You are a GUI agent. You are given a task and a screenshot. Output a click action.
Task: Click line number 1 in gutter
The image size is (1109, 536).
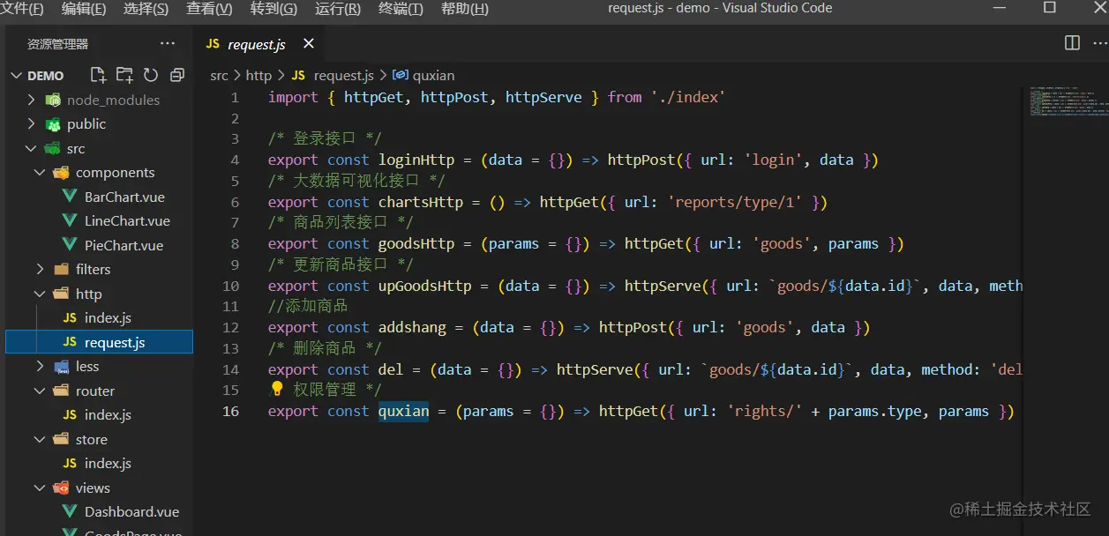pos(235,97)
